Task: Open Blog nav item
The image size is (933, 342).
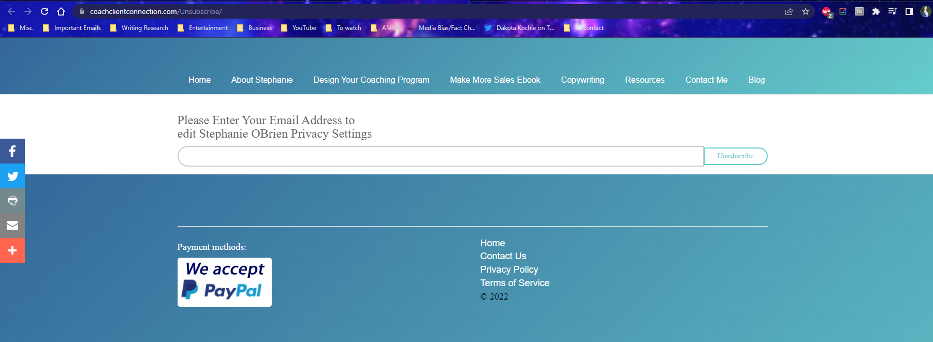Action: point(756,80)
